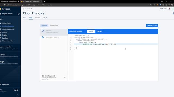Close the Programming Knowledge browser tab
The width and height of the screenshot is (174, 97).
click(18, 2)
